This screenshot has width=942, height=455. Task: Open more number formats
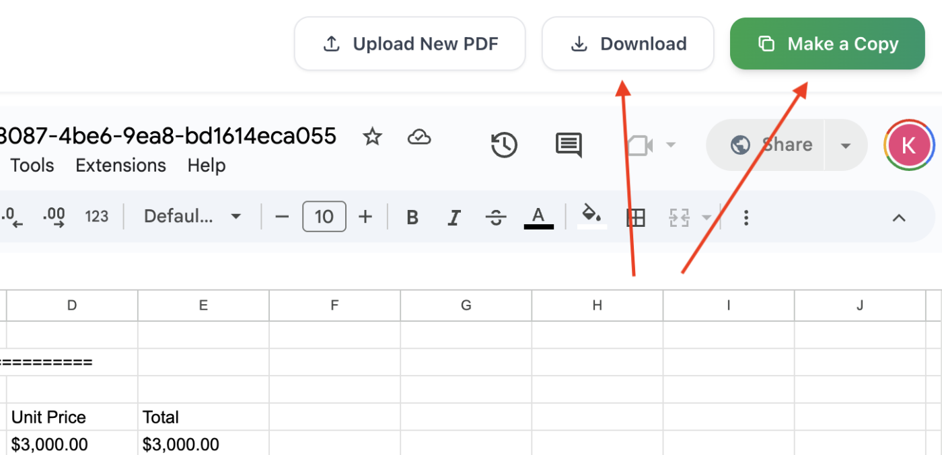click(97, 216)
